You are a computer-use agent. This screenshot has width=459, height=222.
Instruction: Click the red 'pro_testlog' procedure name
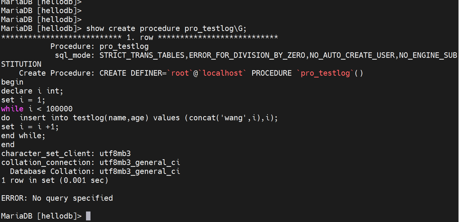(x=325, y=73)
